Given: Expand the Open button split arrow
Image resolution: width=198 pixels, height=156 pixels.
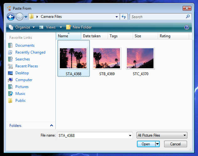Looking at the screenshot, I should coord(157,144).
